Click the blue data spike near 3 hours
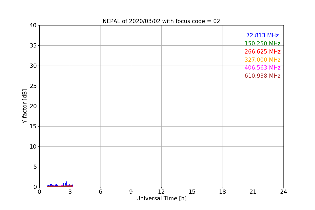Viewport: 315px width, 210px height. (x=67, y=183)
